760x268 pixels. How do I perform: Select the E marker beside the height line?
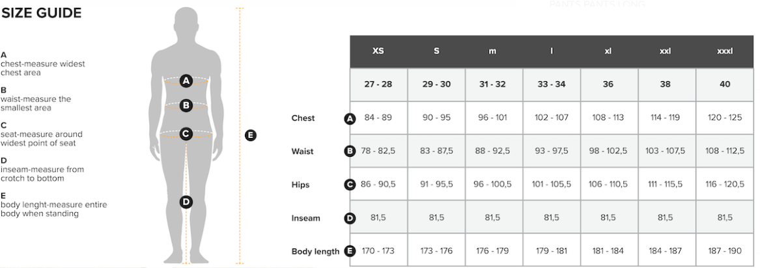tap(250, 135)
